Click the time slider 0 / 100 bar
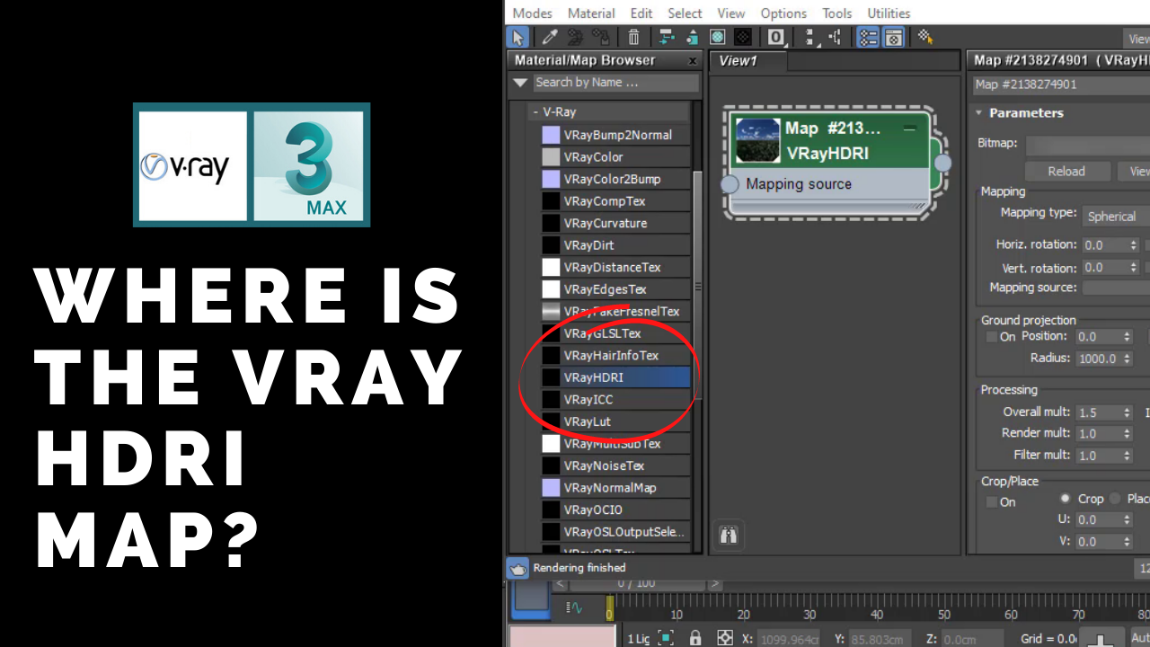The width and height of the screenshot is (1150, 647). (x=638, y=583)
